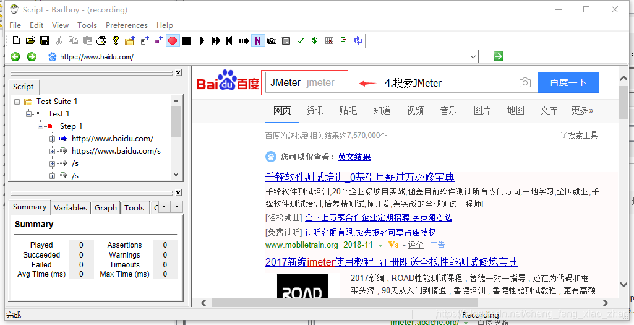Click the Paste clipboard icon
634x325 pixels.
tap(87, 40)
